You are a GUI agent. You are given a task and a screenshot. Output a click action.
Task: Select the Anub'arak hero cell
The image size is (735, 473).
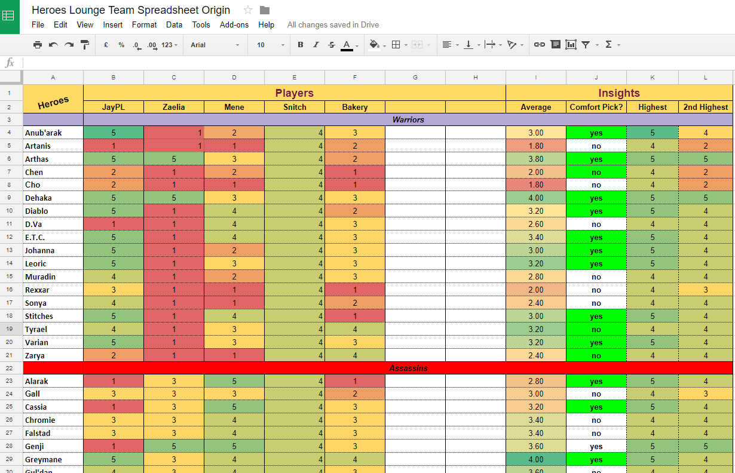(53, 133)
